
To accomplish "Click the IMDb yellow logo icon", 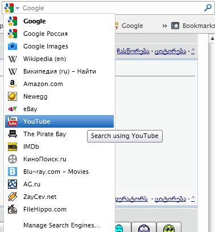I will [13, 146].
